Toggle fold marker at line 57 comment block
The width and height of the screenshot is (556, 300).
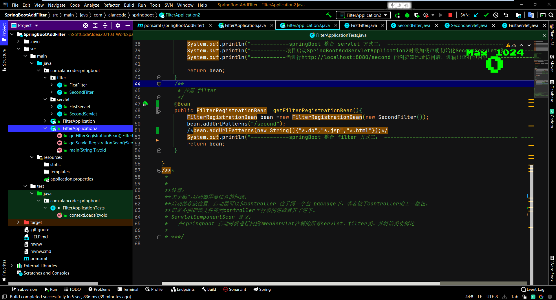click(x=159, y=170)
